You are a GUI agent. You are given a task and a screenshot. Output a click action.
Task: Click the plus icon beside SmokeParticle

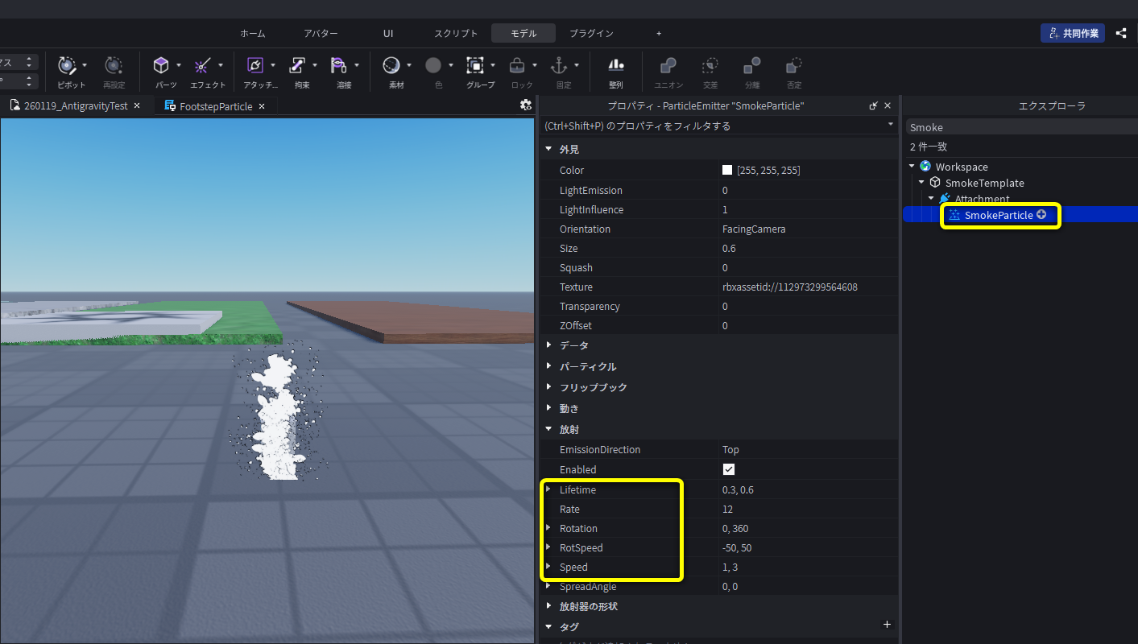click(x=1041, y=215)
